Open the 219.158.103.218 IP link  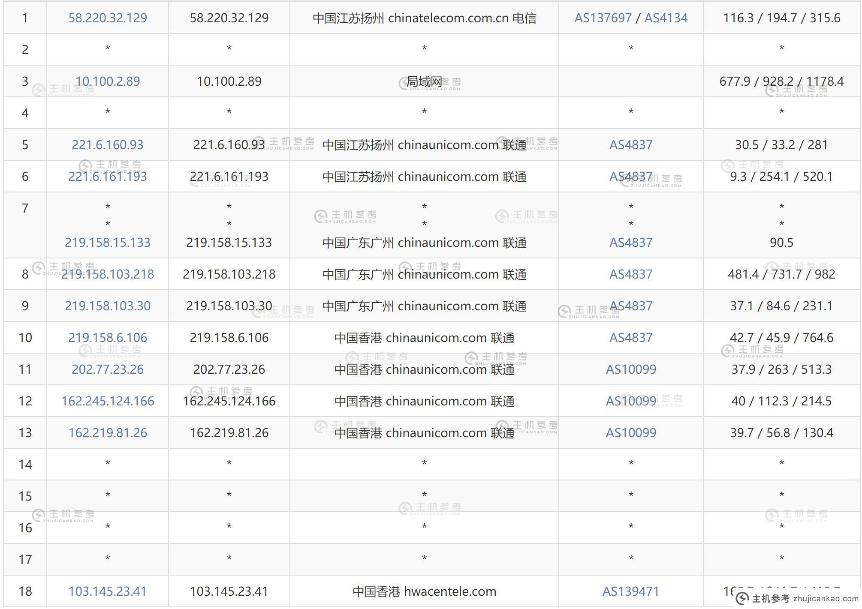(x=108, y=274)
